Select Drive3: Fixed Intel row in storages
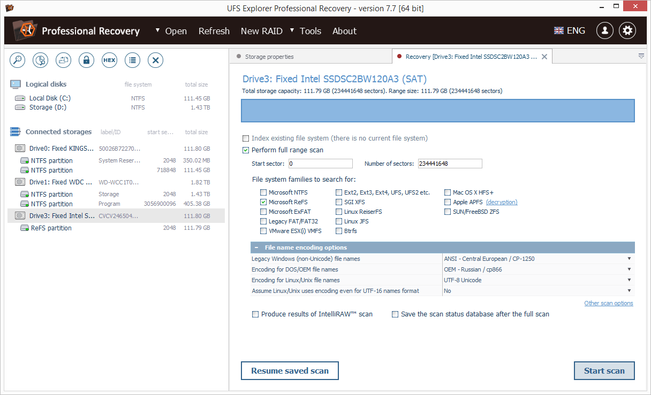The width and height of the screenshot is (651, 395). pos(116,216)
